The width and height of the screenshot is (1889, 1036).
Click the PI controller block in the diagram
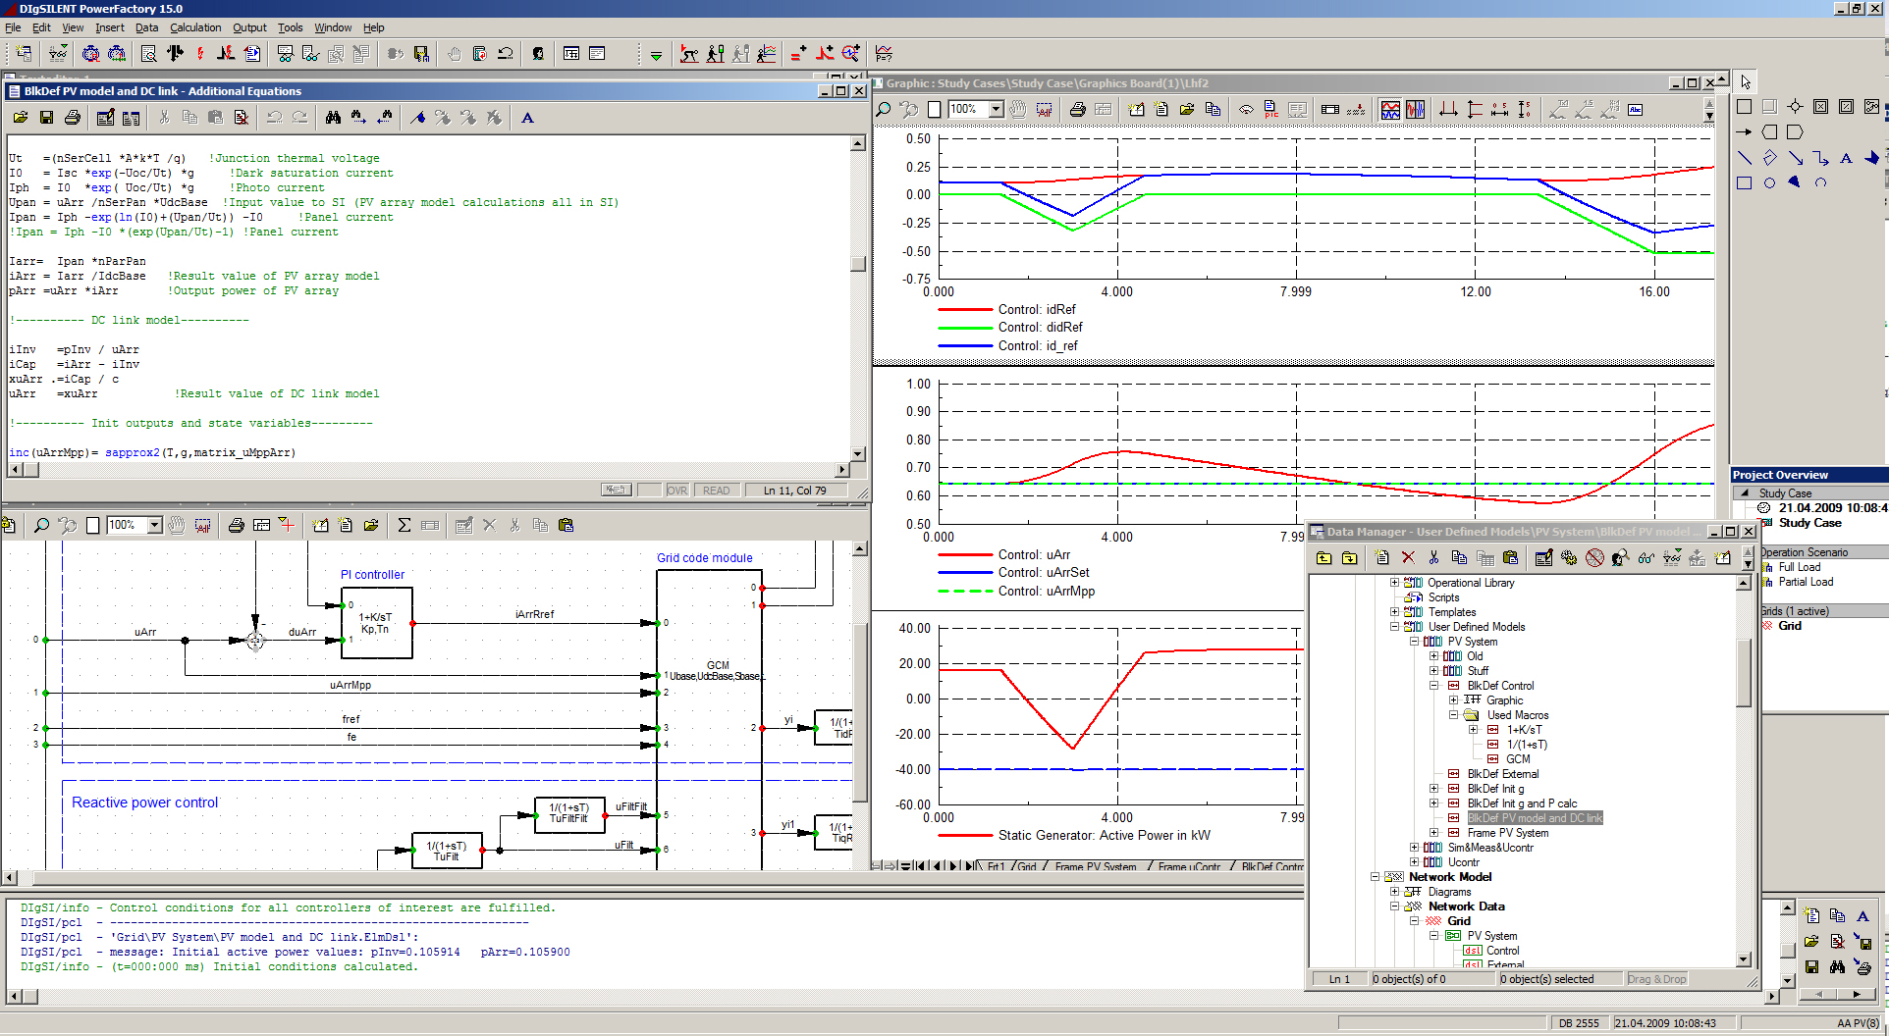click(376, 623)
